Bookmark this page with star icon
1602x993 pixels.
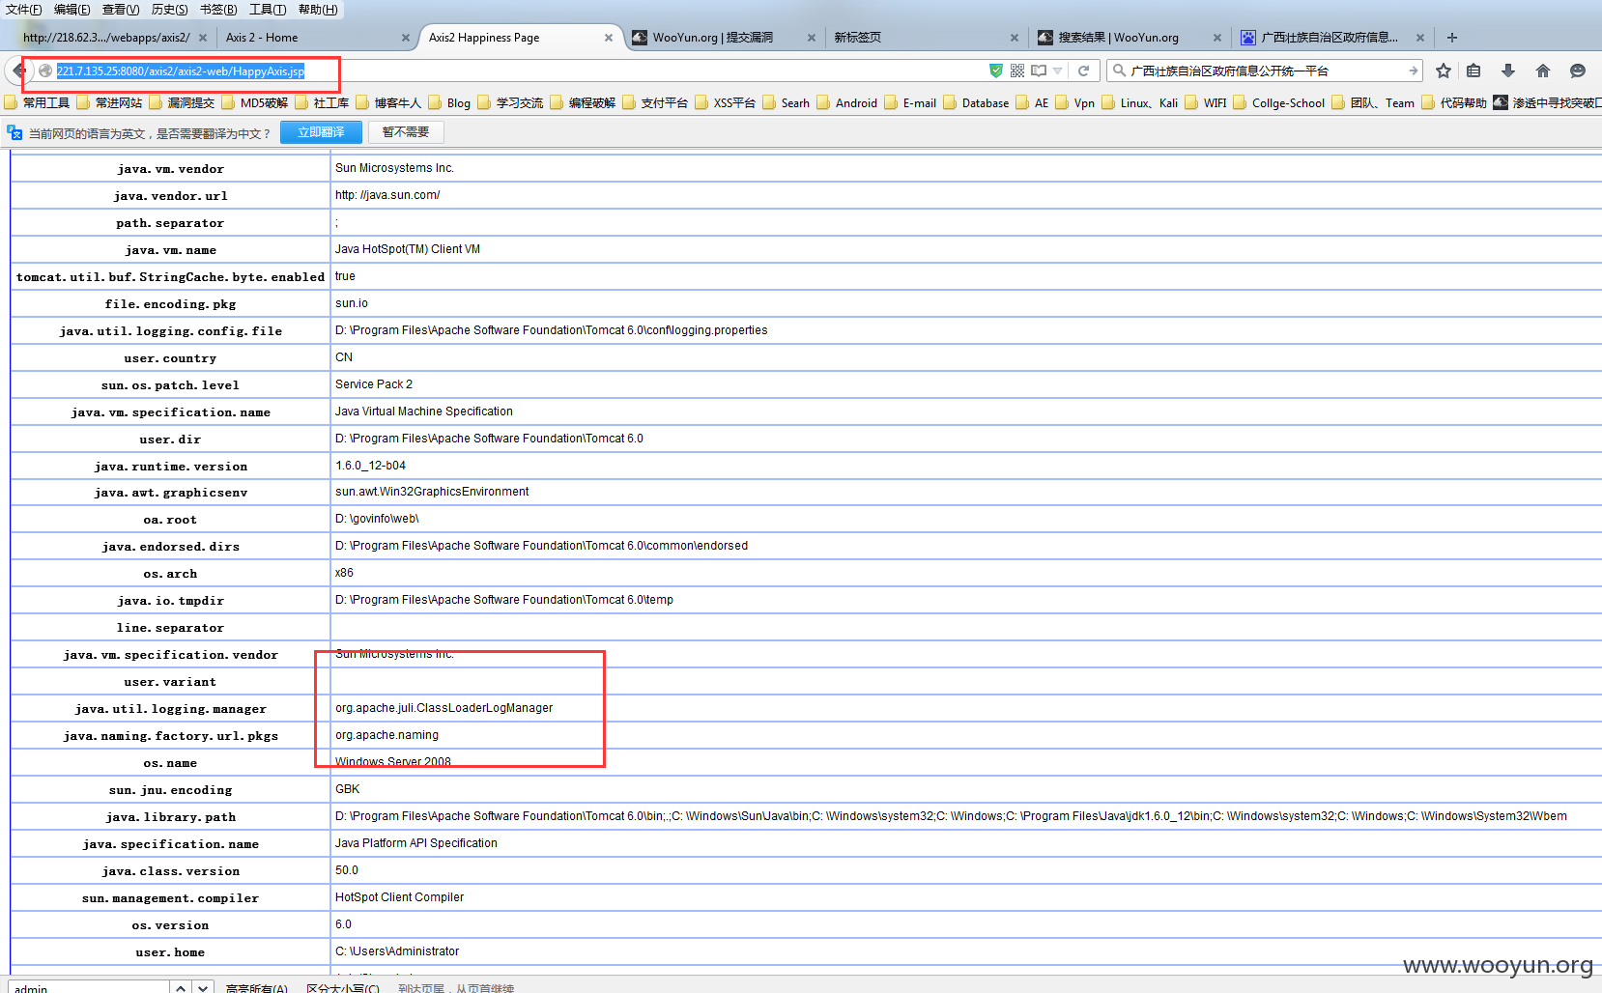pos(1444,71)
